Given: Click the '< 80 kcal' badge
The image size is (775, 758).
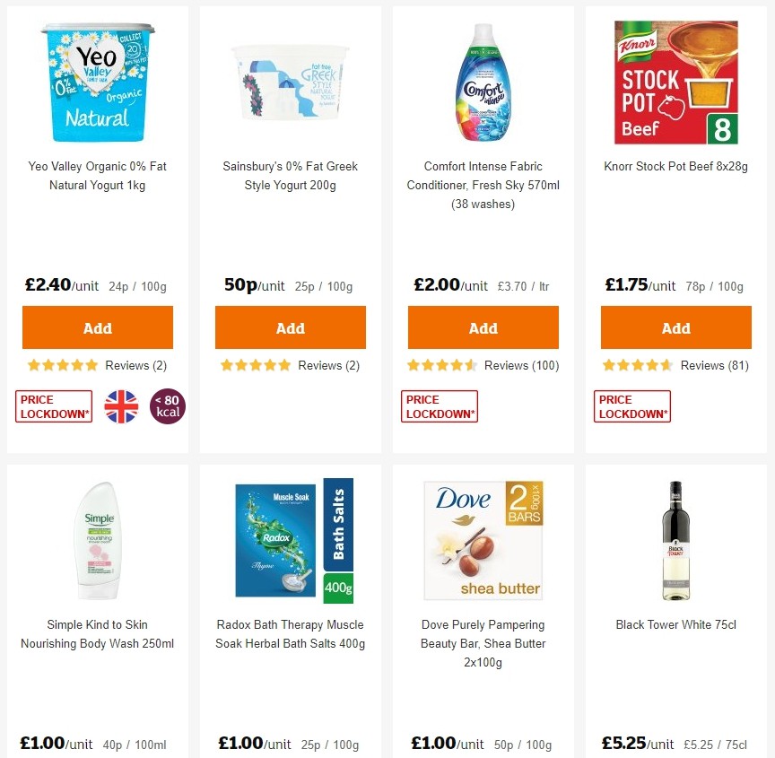Looking at the screenshot, I should coord(167,405).
